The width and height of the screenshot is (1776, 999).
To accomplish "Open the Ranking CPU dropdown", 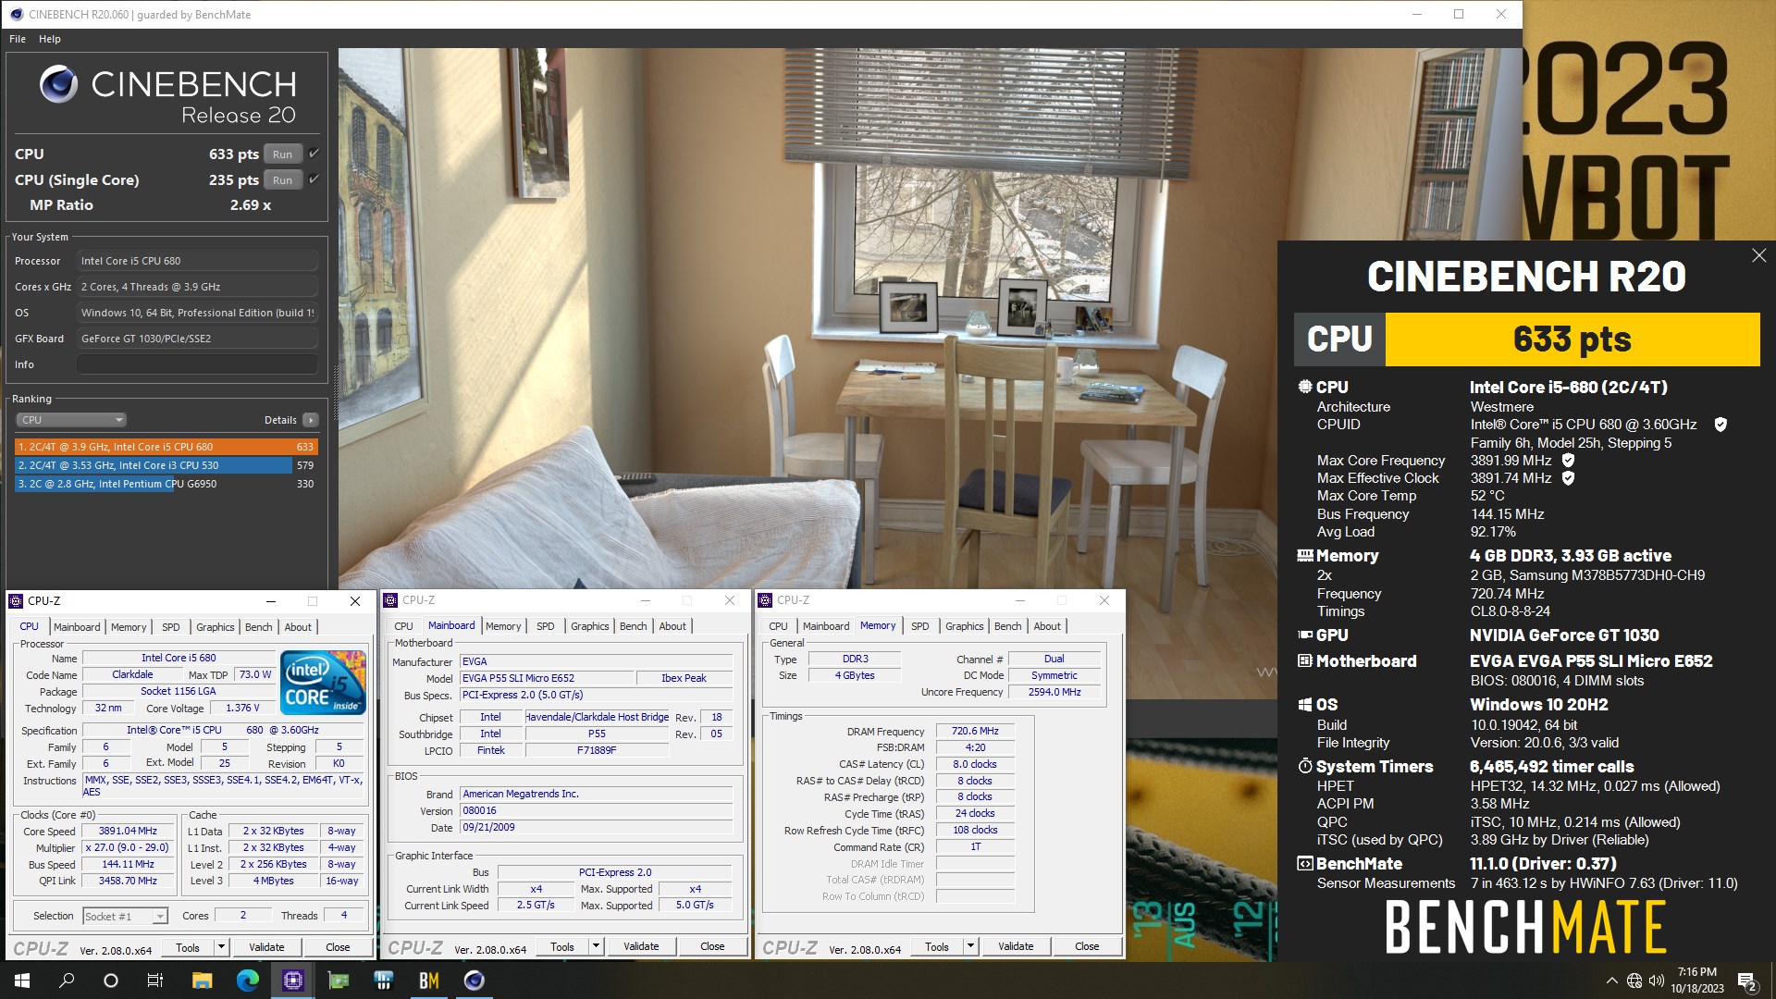I will (x=71, y=420).
